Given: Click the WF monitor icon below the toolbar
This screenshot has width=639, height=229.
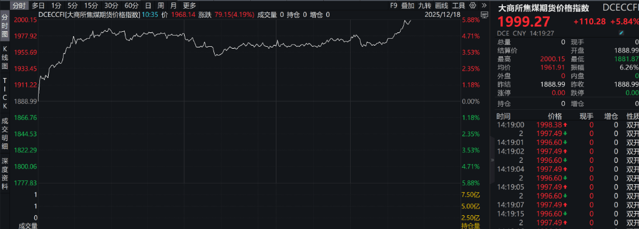Looking at the screenshot, I should pos(484,15).
